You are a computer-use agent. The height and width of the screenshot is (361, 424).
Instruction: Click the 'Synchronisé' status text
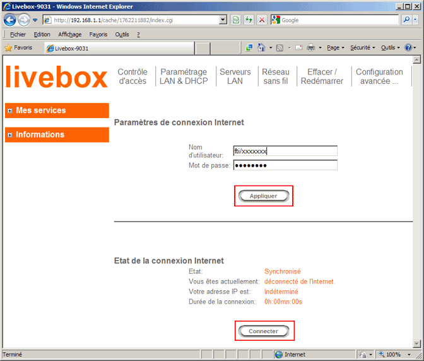tap(282, 271)
